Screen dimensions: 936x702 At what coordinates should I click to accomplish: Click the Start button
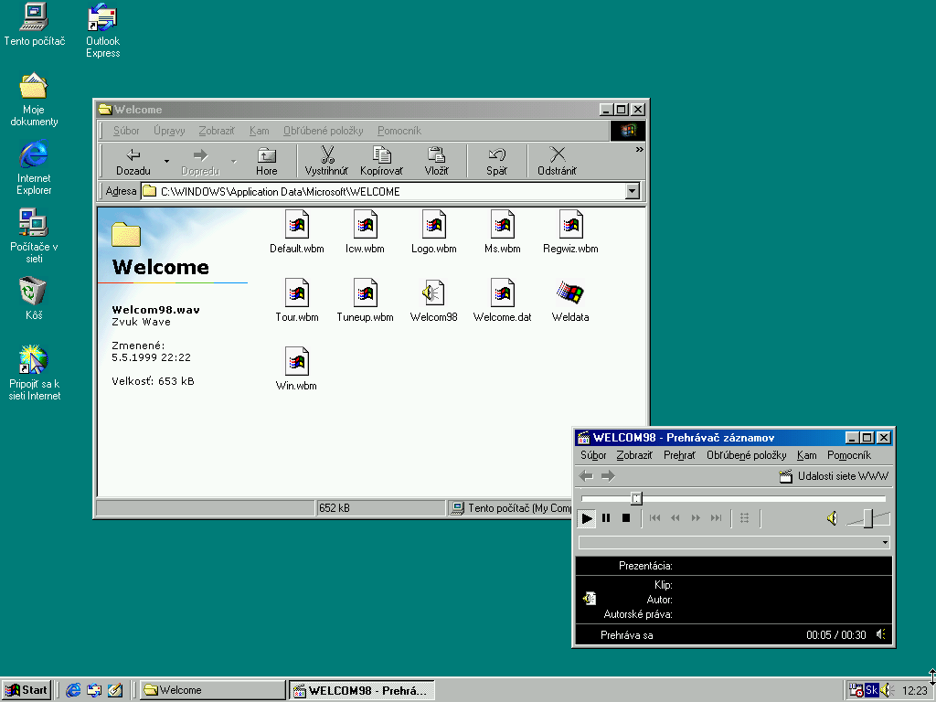click(27, 690)
